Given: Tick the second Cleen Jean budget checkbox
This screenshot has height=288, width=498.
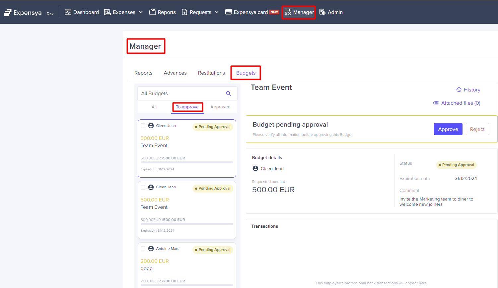Looking at the screenshot, I should [143, 187].
